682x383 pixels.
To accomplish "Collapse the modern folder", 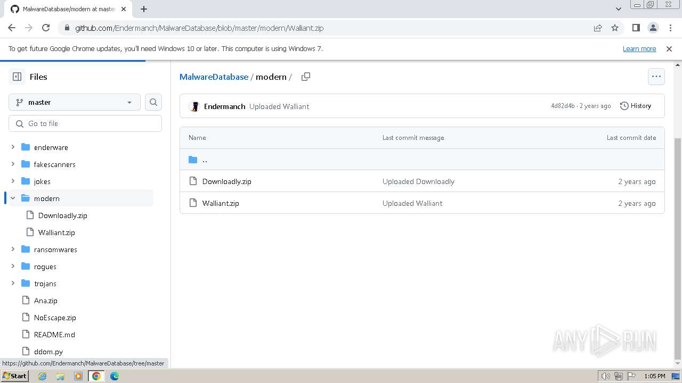I will (x=13, y=198).
